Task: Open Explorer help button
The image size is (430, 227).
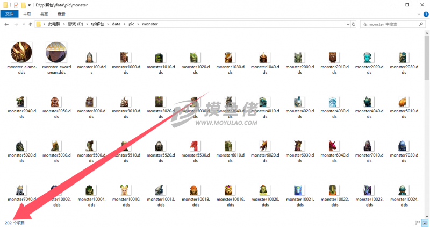Action: point(426,15)
